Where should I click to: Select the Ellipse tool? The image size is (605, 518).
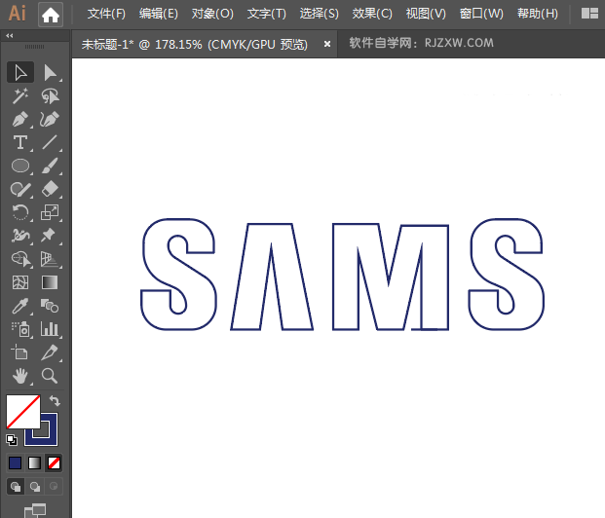[20, 166]
